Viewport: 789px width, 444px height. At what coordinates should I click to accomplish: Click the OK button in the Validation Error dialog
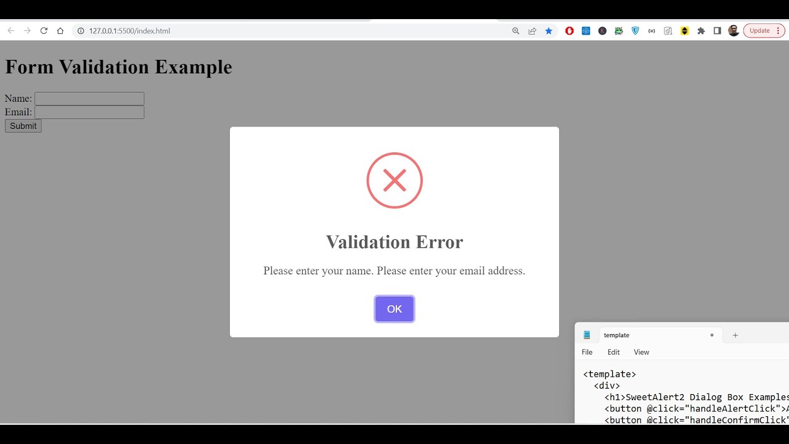coord(394,309)
